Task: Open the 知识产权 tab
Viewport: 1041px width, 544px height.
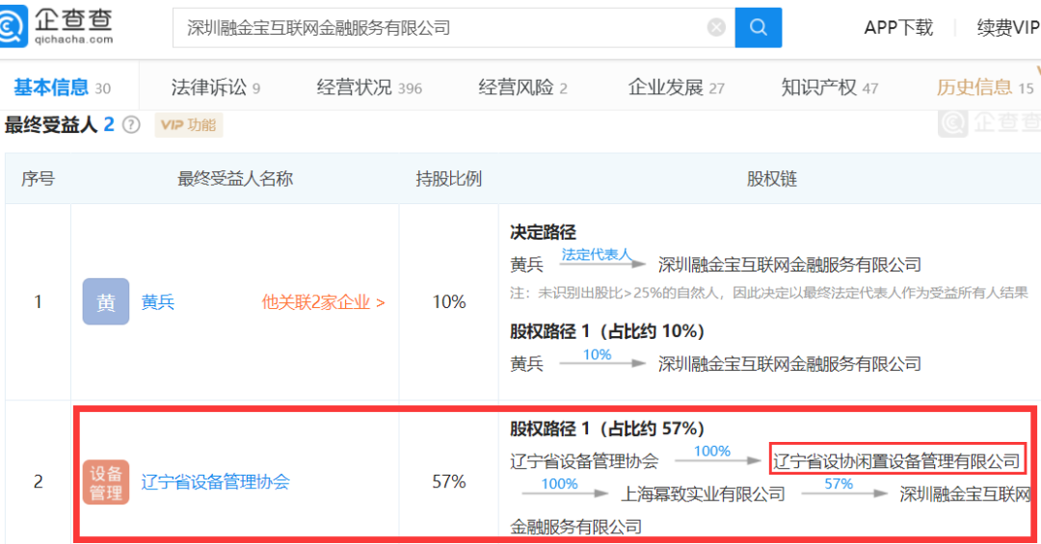Action: point(829,87)
